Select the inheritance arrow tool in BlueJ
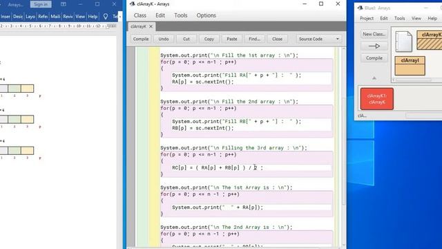Viewport: 442px width, 249px height. point(374,46)
